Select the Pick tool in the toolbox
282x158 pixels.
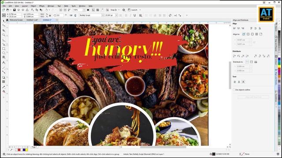(4, 21)
